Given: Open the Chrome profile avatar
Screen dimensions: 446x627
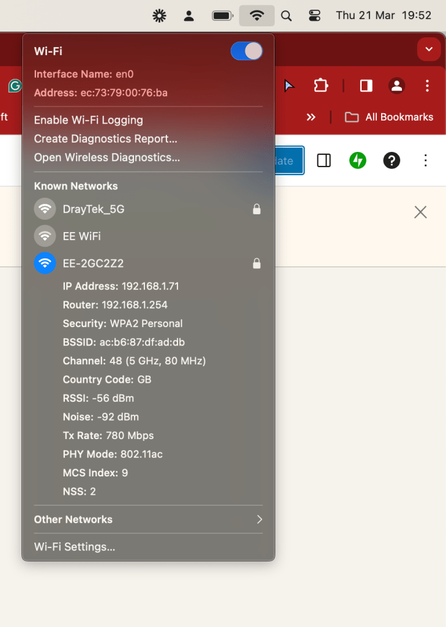Looking at the screenshot, I should tap(396, 86).
